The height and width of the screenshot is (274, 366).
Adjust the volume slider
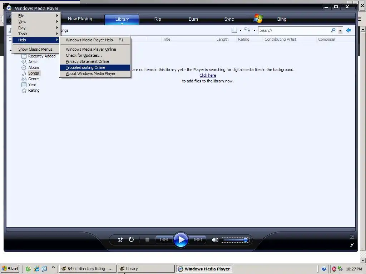235,240
